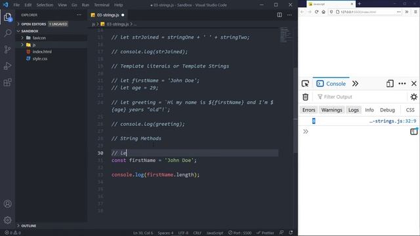Toggle the Logs console filter
This screenshot has width=420, height=236.
coord(353,110)
